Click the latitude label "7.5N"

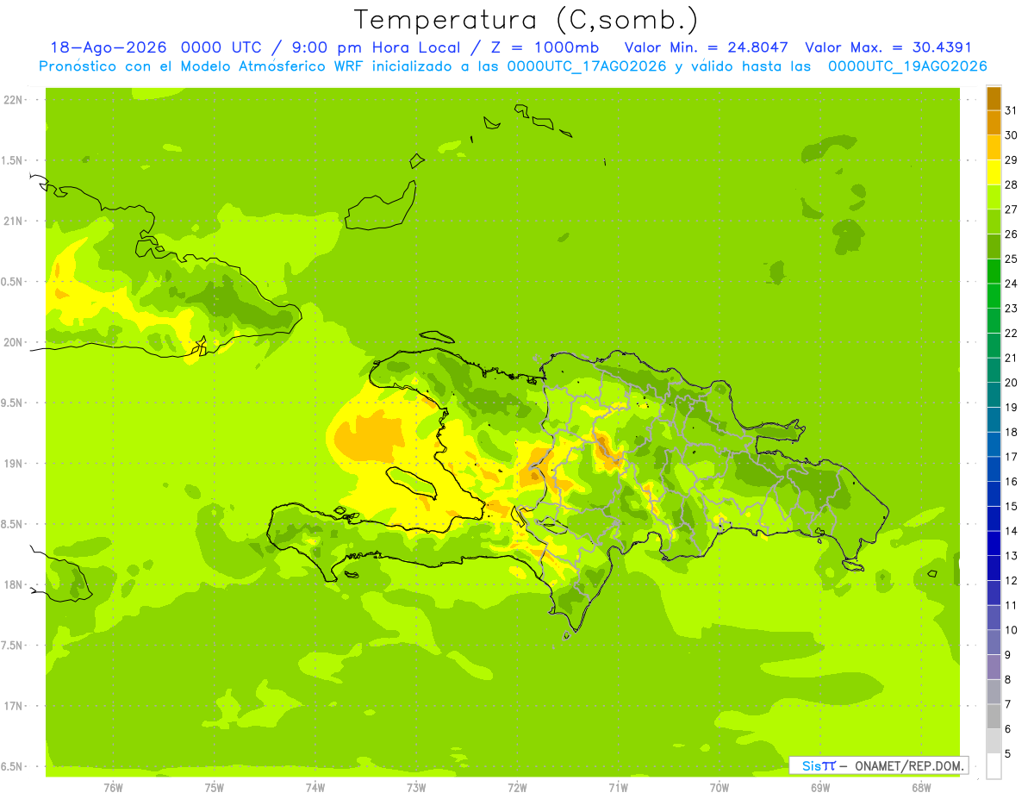pos(13,646)
